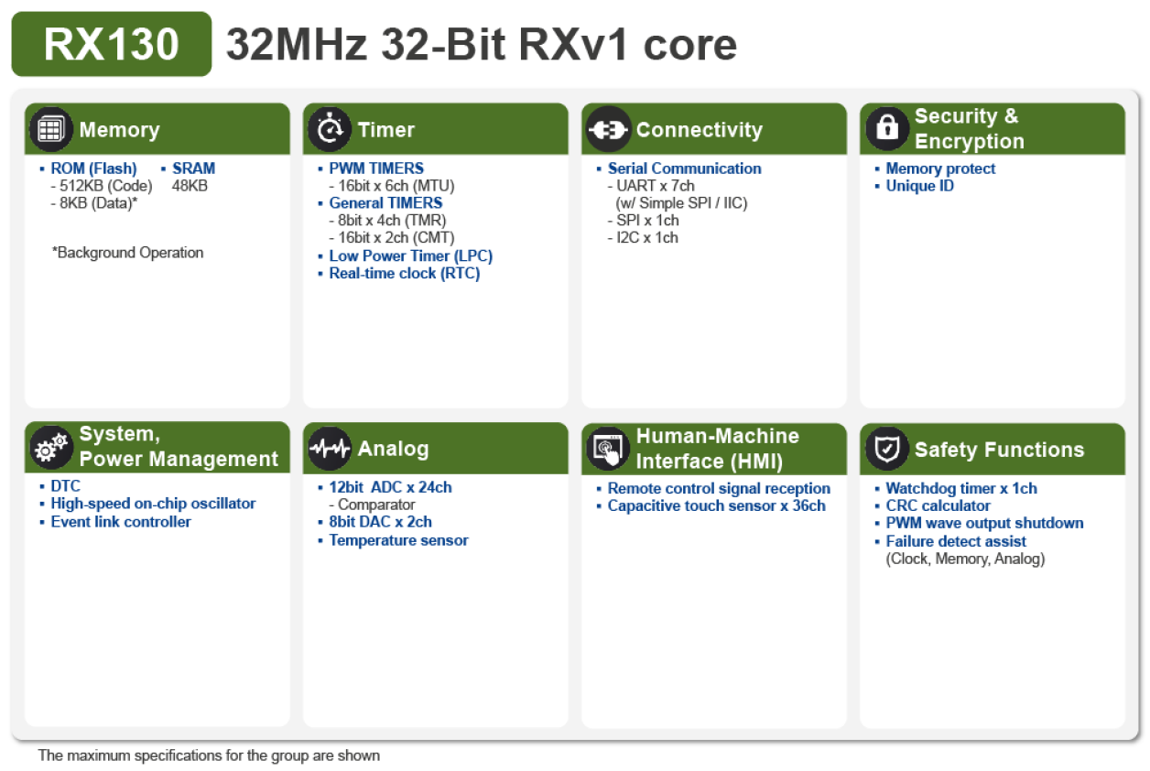Click the green Memory header bar
The width and height of the screenshot is (1150, 771).
click(x=156, y=128)
